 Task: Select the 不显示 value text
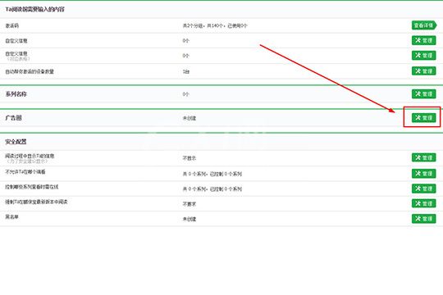click(190, 158)
